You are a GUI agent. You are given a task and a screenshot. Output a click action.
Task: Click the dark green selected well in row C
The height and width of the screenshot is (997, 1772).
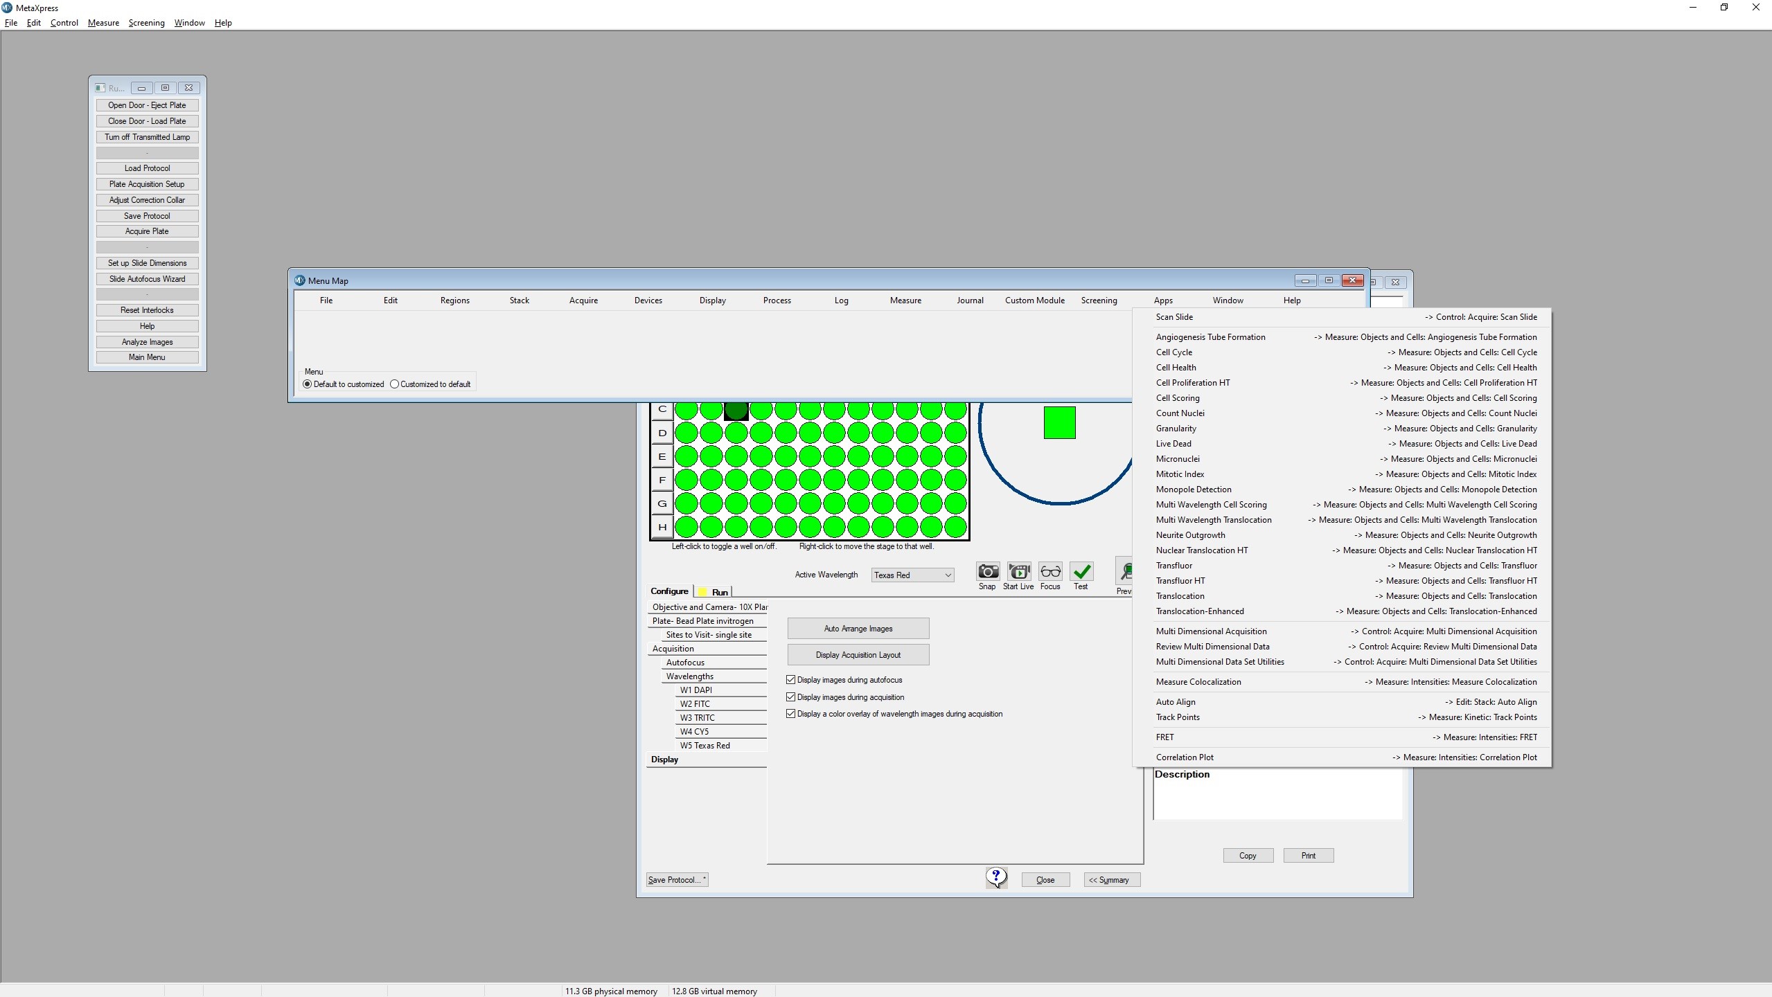736,411
